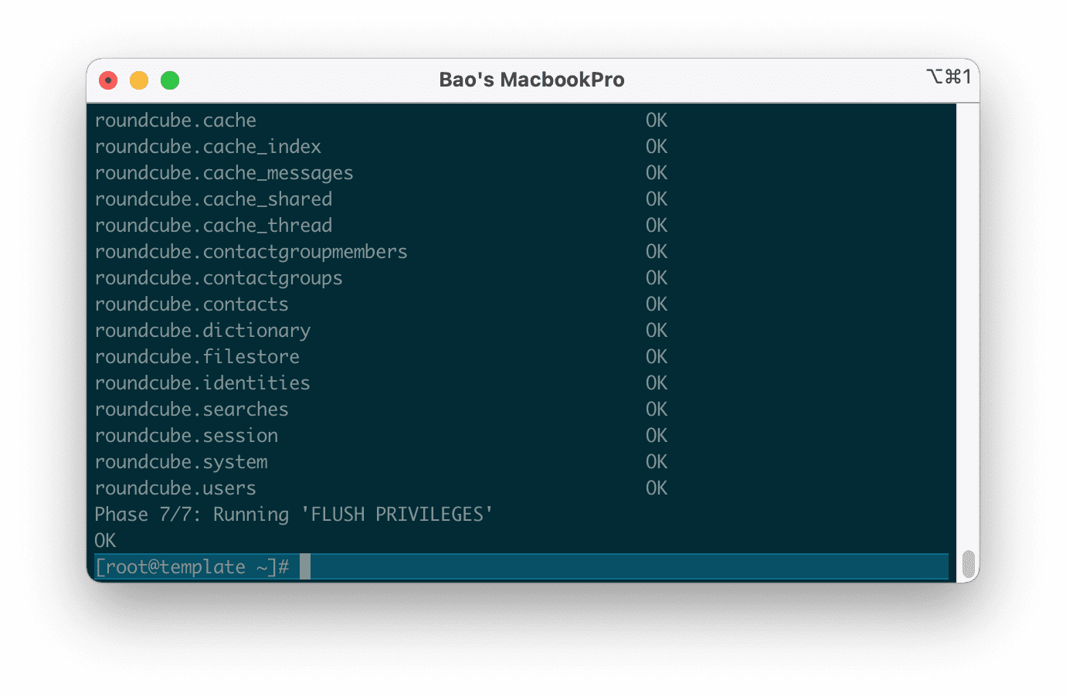The height and width of the screenshot is (697, 1066).
Task: Click the roundcube.contacts line
Action: 191,304
